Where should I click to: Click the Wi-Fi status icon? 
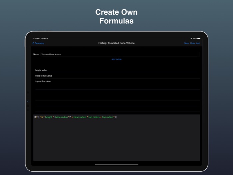click(191, 38)
